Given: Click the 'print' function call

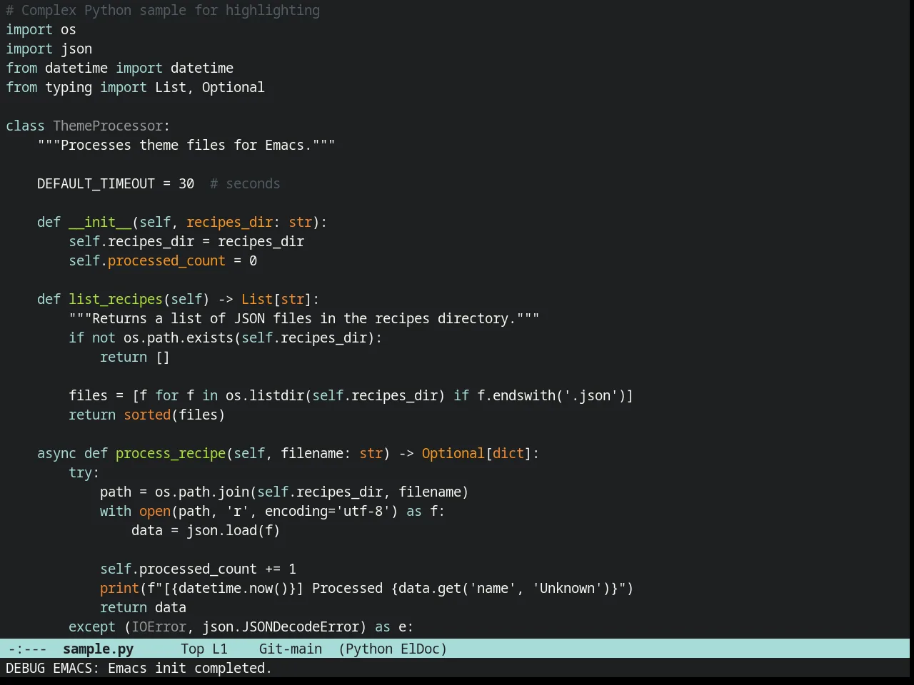Looking at the screenshot, I should pyautogui.click(x=119, y=588).
